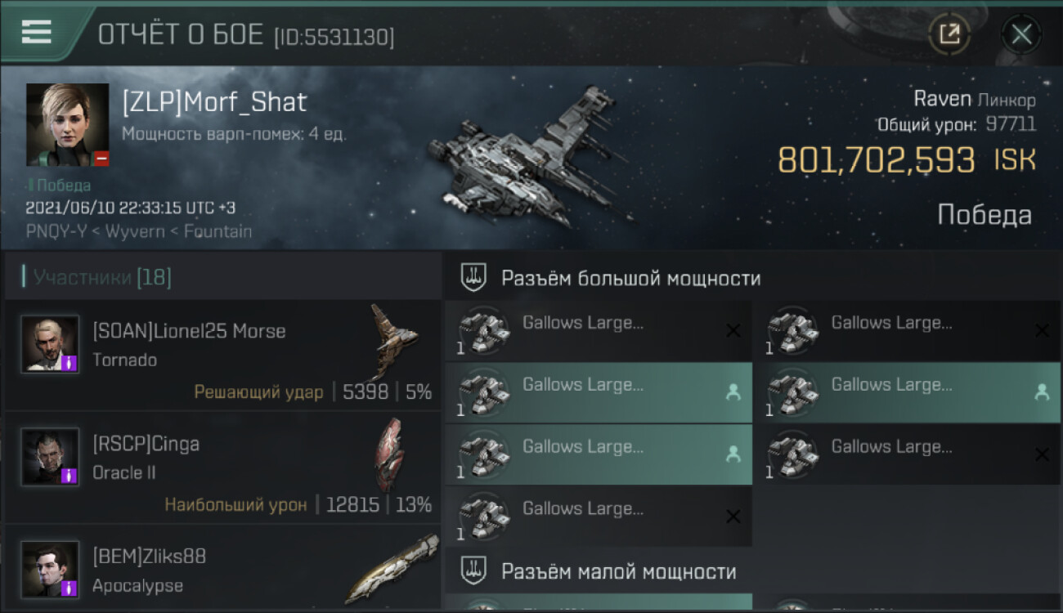The image size is (1063, 613).
Task: Select highlighted Gallows Large module in right column
Action: [908, 392]
